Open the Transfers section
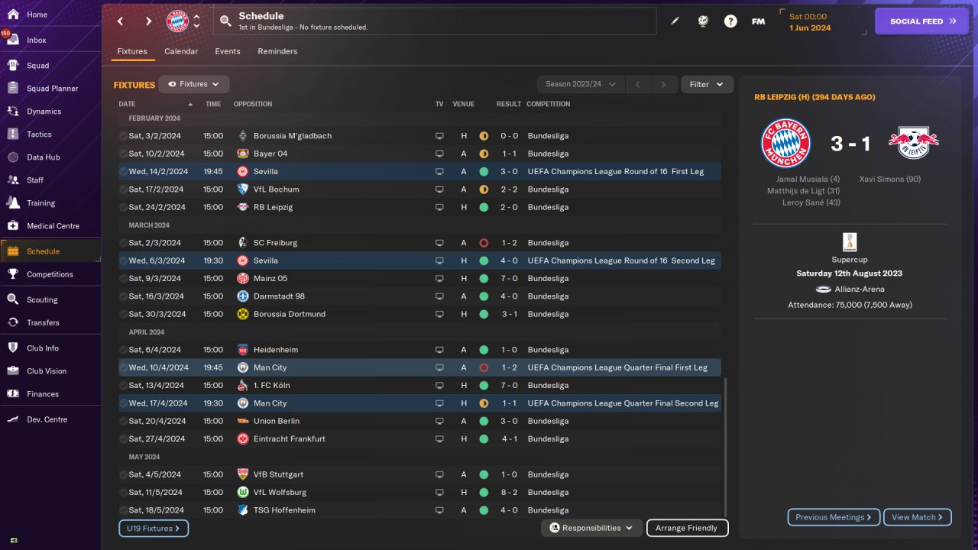 tap(43, 322)
